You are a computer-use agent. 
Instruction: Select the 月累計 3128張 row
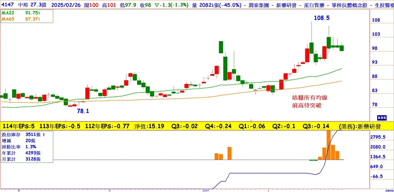pyautogui.click(x=21, y=159)
